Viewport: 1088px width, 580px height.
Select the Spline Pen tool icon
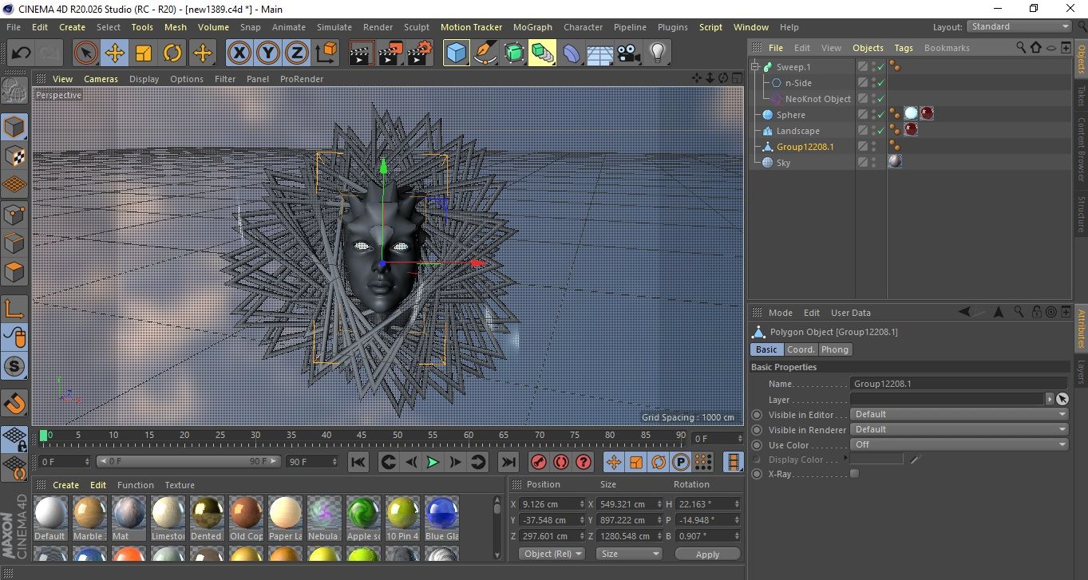pyautogui.click(x=485, y=53)
